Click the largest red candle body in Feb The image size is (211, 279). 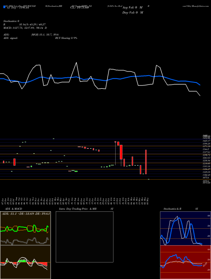pyautogui.click(x=121, y=152)
